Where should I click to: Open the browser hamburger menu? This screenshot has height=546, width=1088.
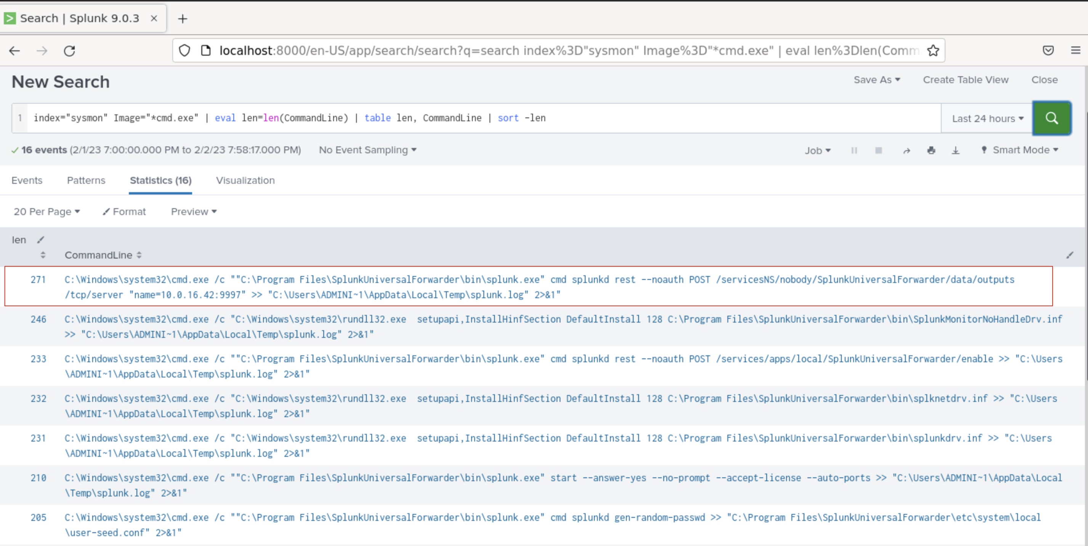[1076, 51]
